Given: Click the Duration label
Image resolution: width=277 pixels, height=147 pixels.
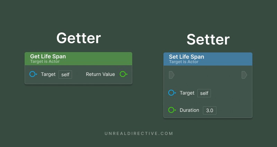Looking at the screenshot, I should (189, 110).
